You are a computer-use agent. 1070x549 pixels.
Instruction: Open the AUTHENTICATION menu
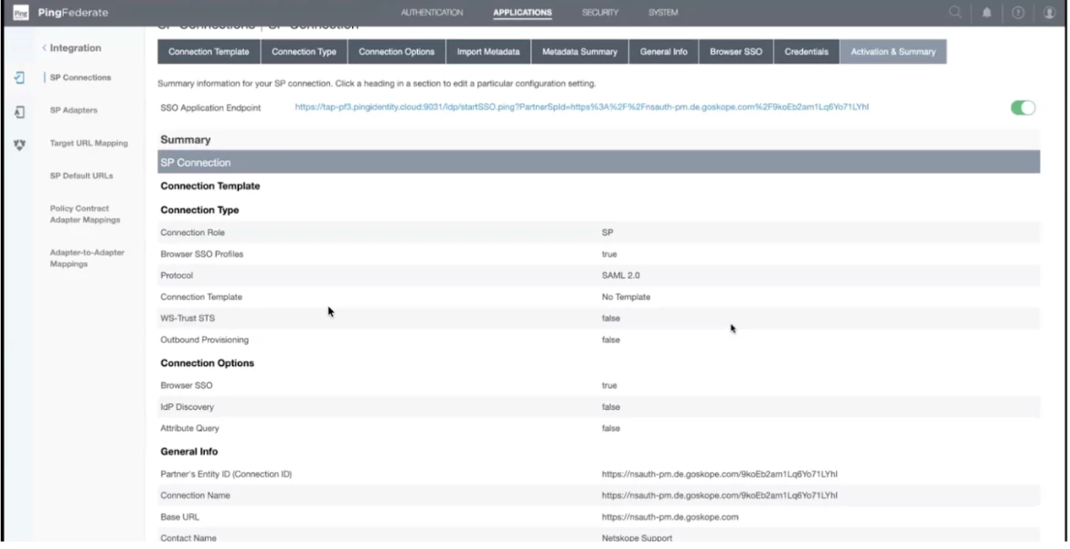click(x=432, y=12)
